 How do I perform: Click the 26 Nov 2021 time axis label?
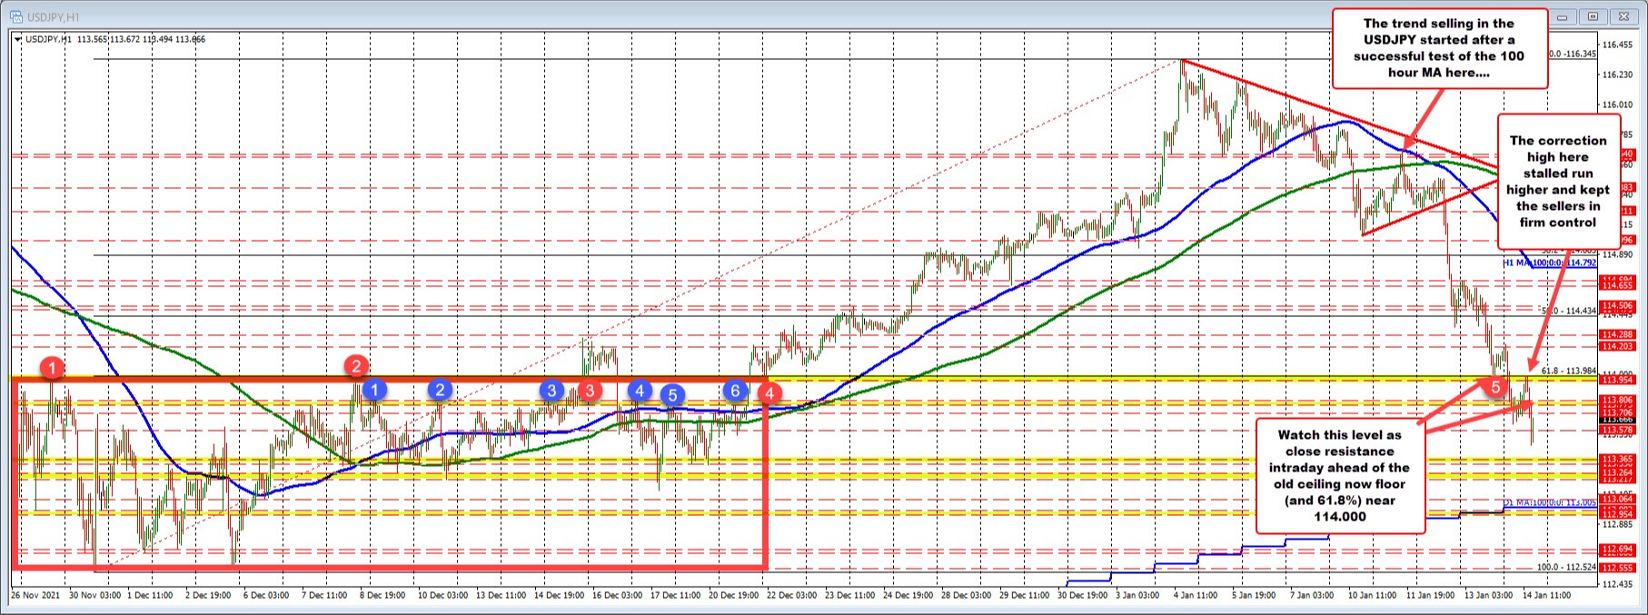click(34, 594)
